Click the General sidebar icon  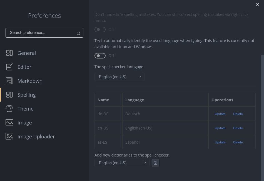point(9,53)
